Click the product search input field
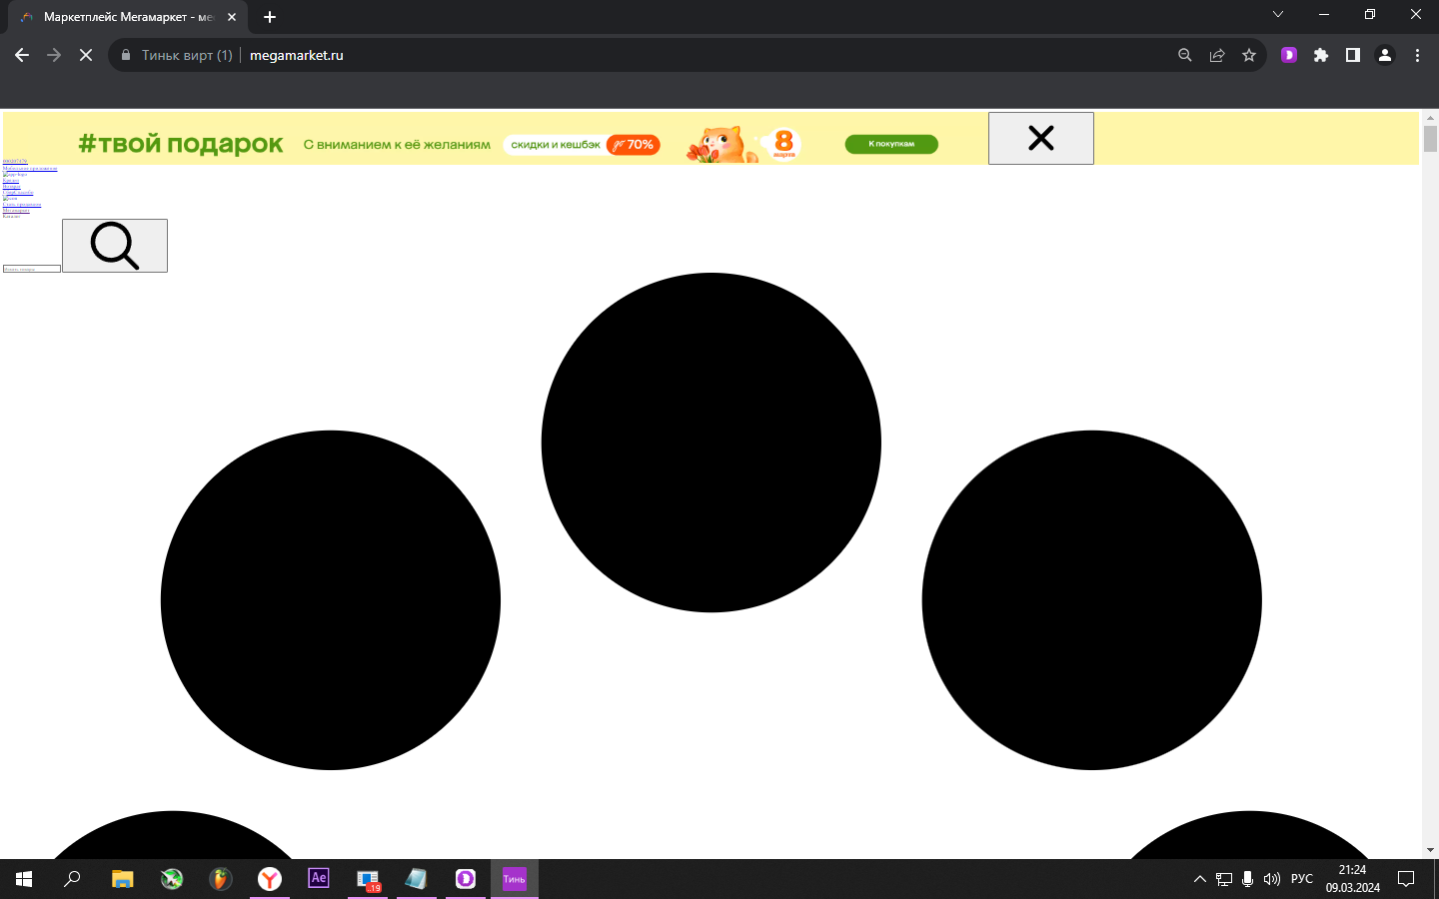 coord(32,269)
